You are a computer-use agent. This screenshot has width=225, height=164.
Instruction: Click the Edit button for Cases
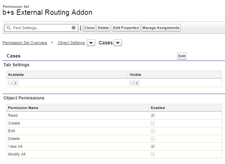182,56
